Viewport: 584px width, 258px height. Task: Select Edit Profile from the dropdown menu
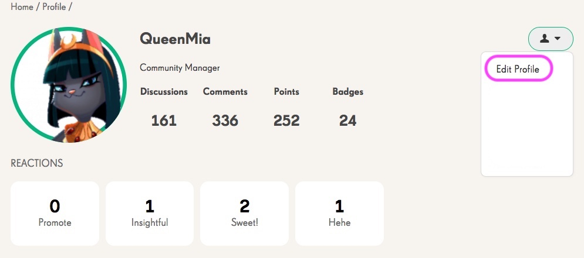click(x=518, y=69)
